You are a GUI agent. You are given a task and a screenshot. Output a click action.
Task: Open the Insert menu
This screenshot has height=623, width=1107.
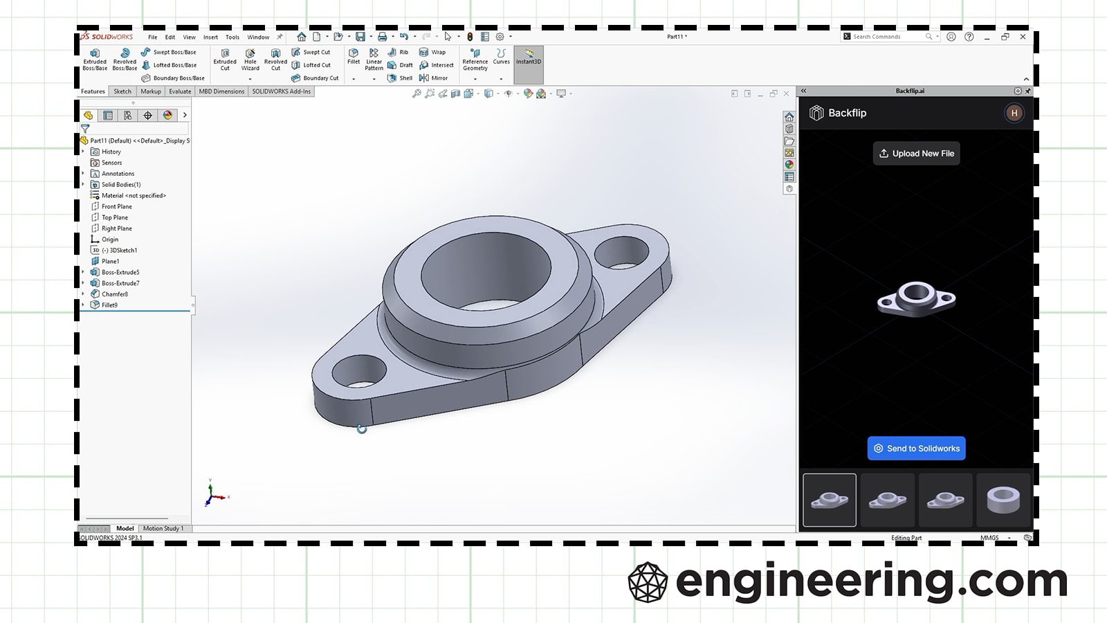(211, 37)
